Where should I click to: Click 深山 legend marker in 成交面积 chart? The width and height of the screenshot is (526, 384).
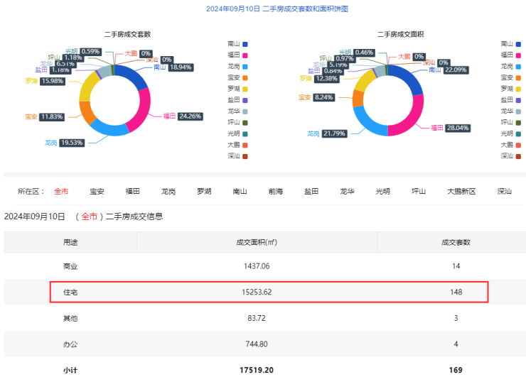(x=519, y=156)
